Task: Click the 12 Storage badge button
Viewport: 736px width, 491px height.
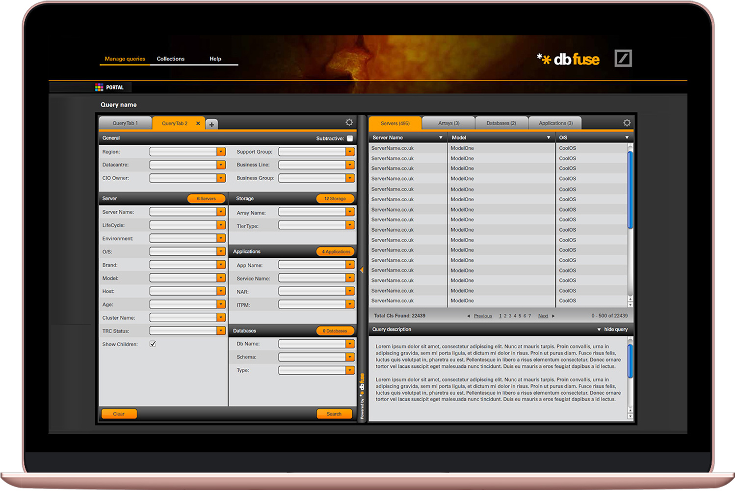Action: [335, 199]
